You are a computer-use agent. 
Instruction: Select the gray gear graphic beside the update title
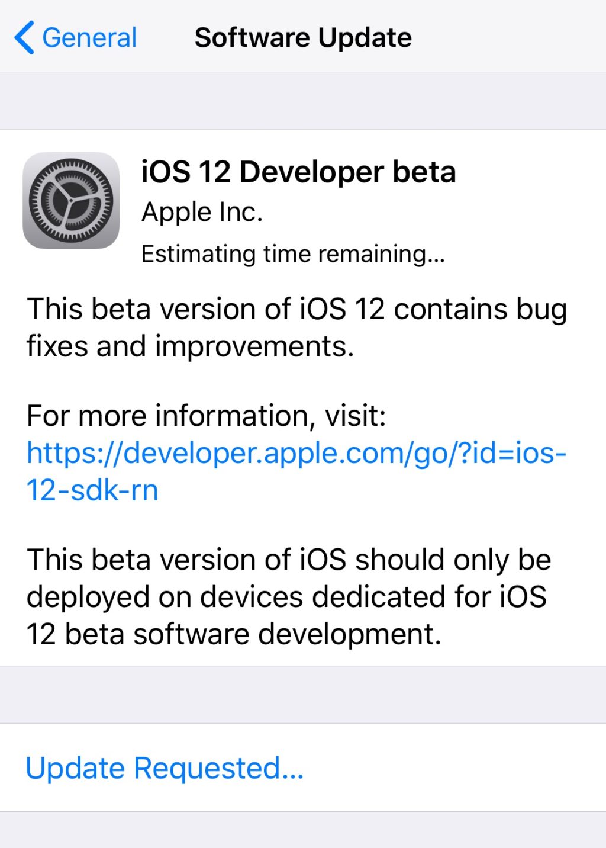[71, 201]
